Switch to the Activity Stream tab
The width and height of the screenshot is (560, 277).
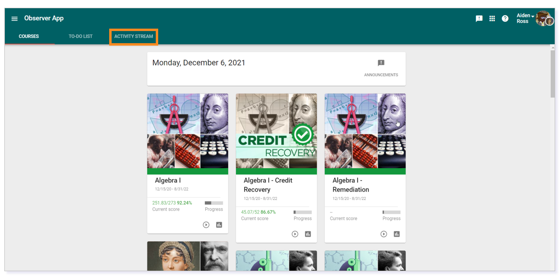(x=133, y=36)
